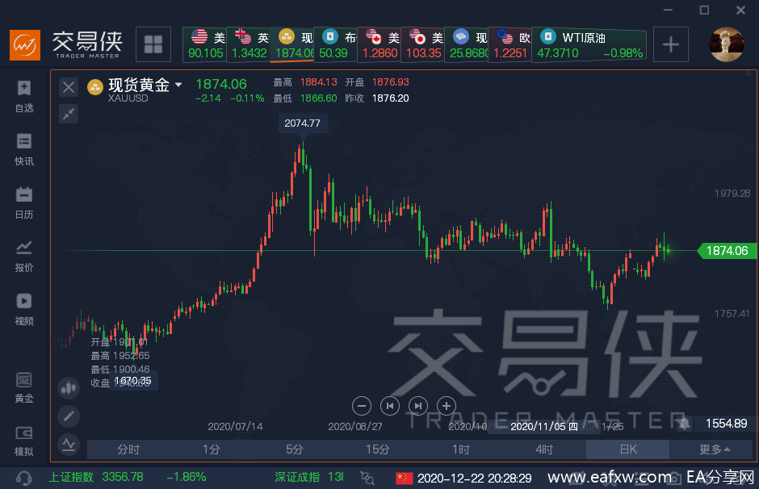
Task: Click the green 1874.06 current price tag
Action: (x=727, y=250)
